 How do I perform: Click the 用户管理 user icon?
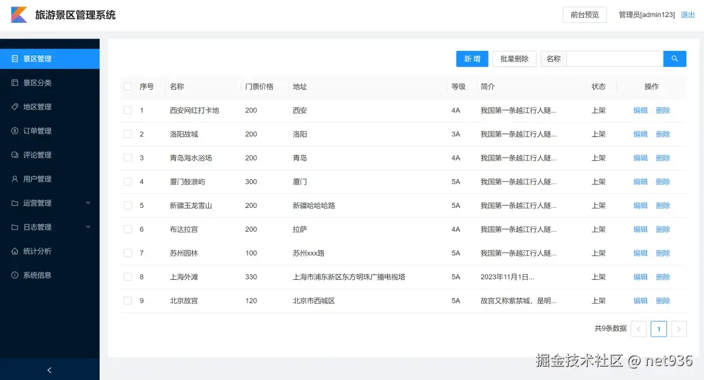15,179
